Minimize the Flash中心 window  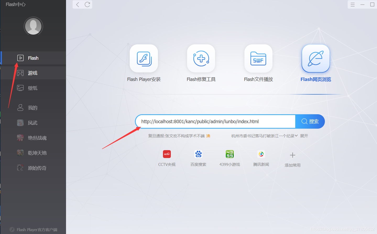pyautogui.click(x=362, y=5)
